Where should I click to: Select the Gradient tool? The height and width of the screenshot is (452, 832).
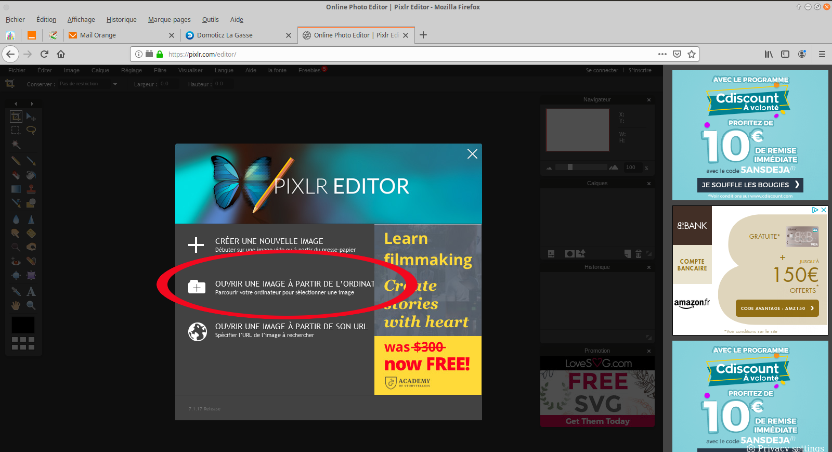click(x=16, y=189)
